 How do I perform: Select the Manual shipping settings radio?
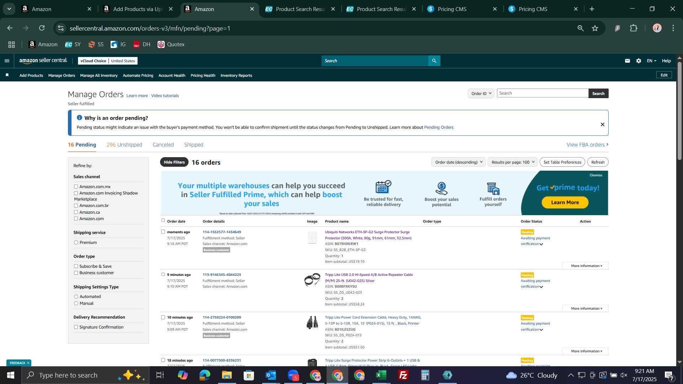click(76, 303)
